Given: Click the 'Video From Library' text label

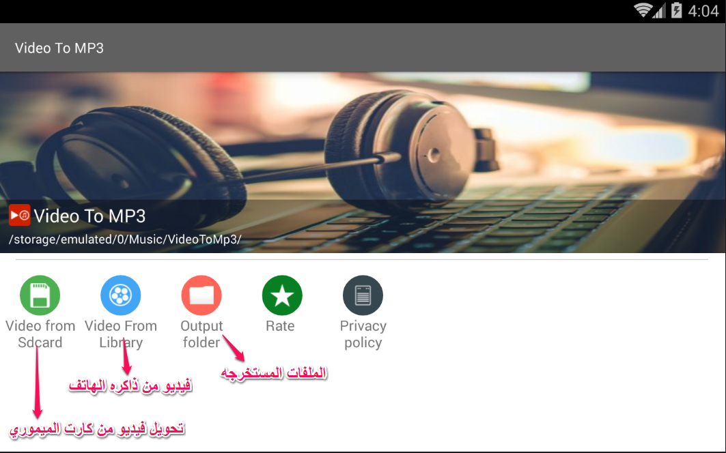Looking at the screenshot, I should coord(121,334).
